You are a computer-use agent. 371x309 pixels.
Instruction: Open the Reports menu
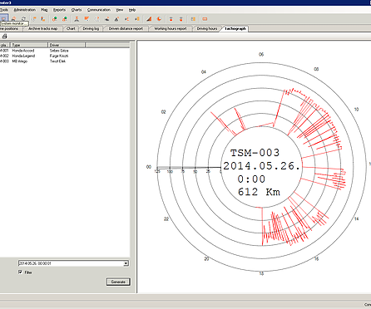click(x=59, y=10)
